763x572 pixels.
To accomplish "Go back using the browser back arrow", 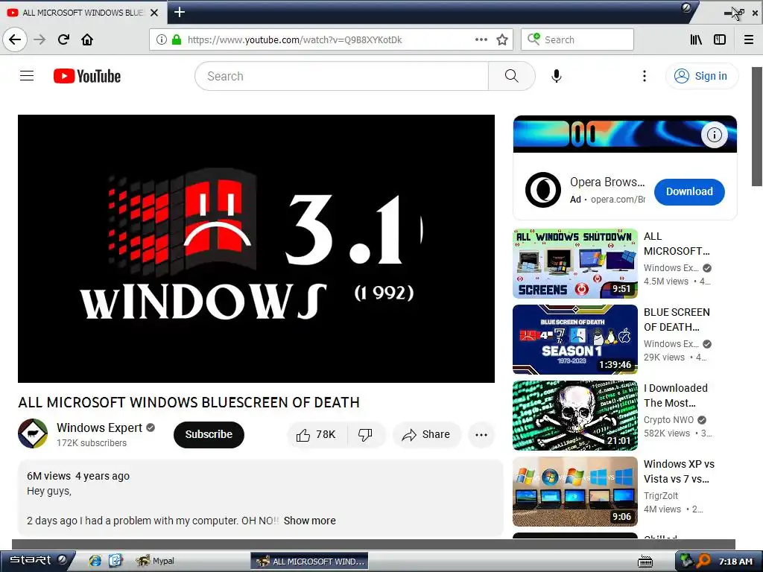I will click(15, 39).
